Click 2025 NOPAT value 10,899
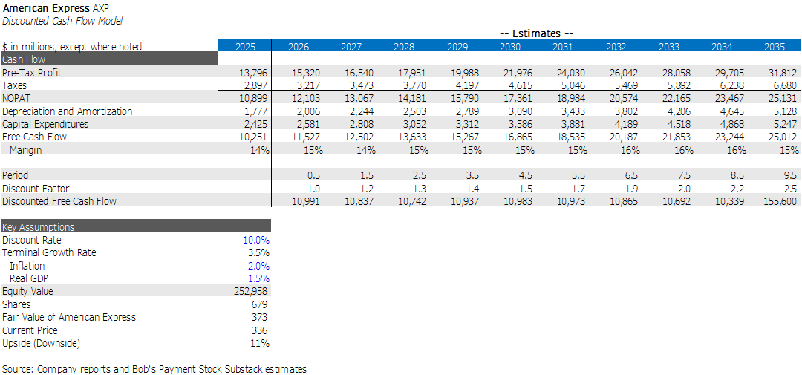The width and height of the screenshot is (802, 375). (253, 98)
